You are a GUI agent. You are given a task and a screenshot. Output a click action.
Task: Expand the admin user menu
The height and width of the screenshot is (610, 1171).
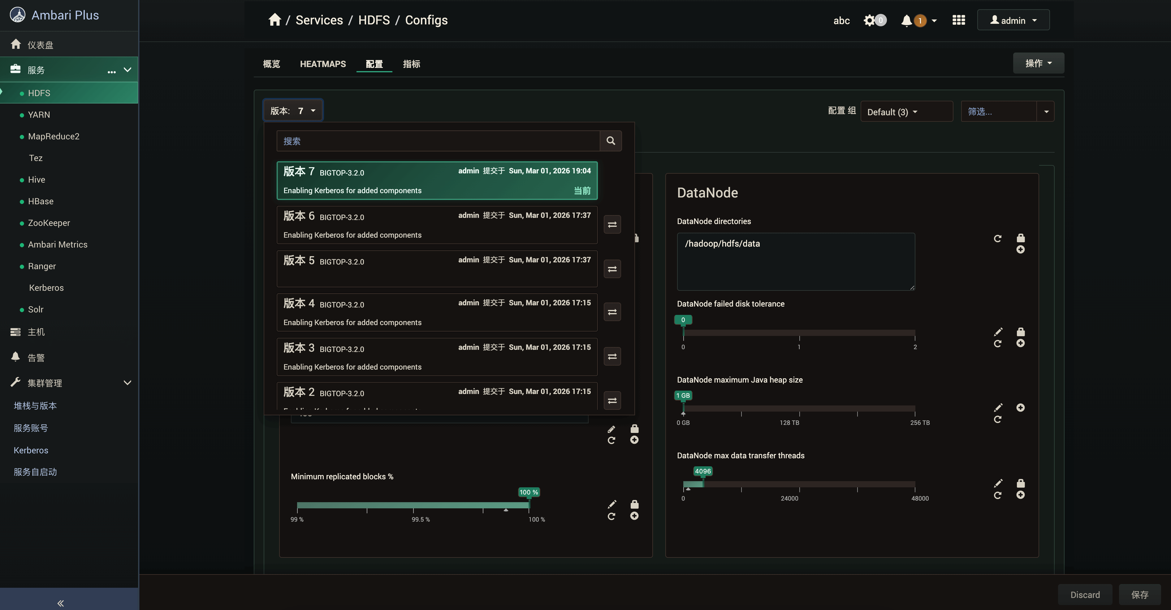click(x=1013, y=20)
